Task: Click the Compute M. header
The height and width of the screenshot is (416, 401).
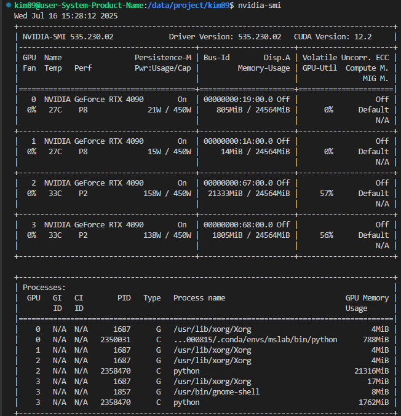Action: click(x=367, y=68)
